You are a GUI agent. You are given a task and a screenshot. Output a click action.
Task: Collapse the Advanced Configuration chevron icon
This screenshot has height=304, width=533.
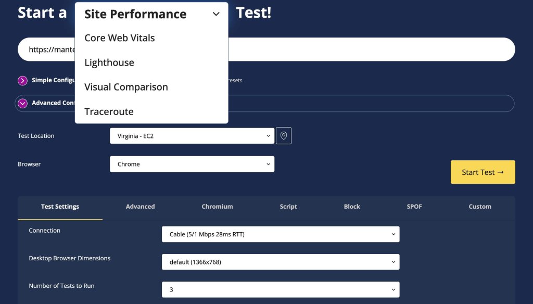(x=22, y=104)
